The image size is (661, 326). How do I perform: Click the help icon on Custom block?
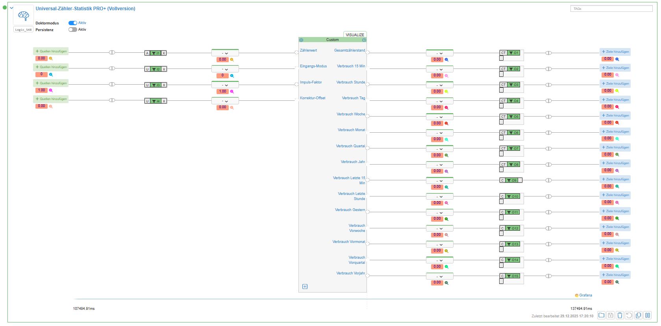point(364,40)
